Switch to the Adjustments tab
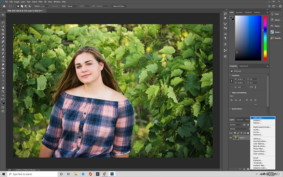283x177 pixels. click(x=244, y=66)
